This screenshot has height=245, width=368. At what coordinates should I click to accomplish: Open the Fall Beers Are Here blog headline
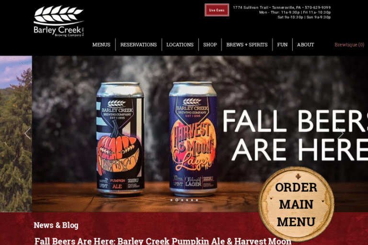163,241
